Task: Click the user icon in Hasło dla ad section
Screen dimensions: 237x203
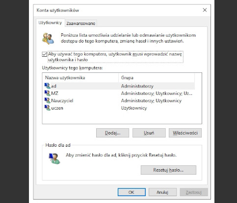Action: 54,158
